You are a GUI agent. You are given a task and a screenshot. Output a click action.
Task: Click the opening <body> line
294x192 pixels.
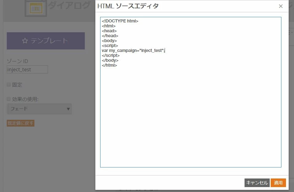tap(109, 41)
